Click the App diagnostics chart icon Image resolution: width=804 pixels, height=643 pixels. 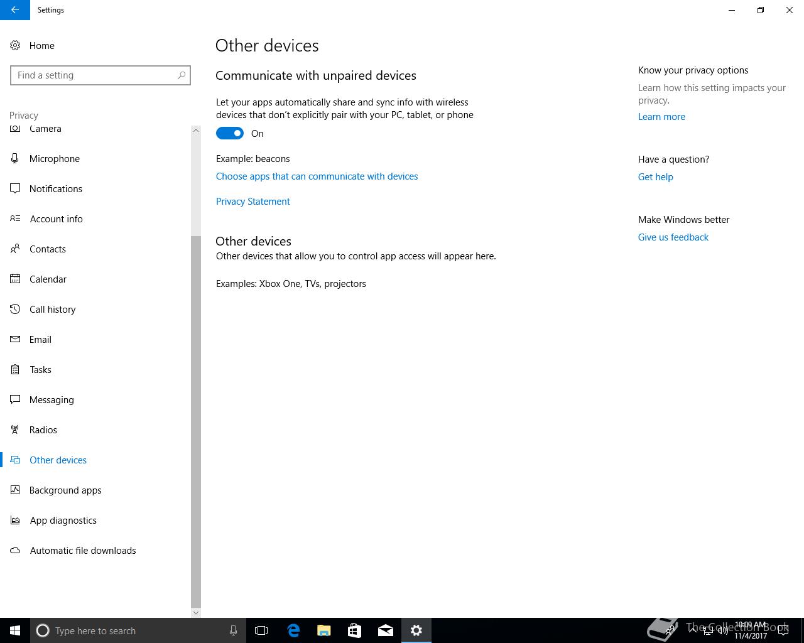[15, 520]
